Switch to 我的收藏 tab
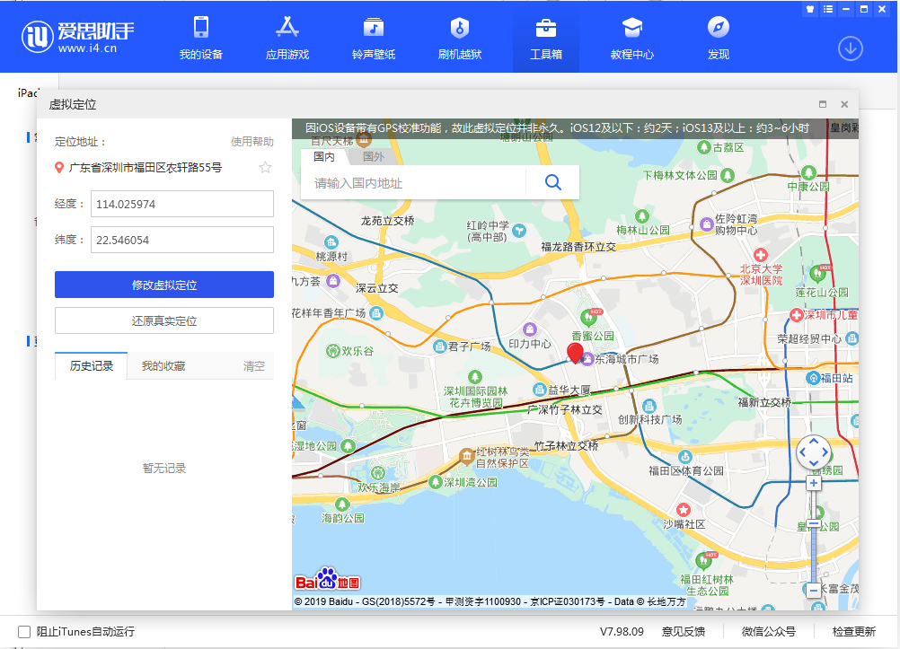 coord(163,366)
